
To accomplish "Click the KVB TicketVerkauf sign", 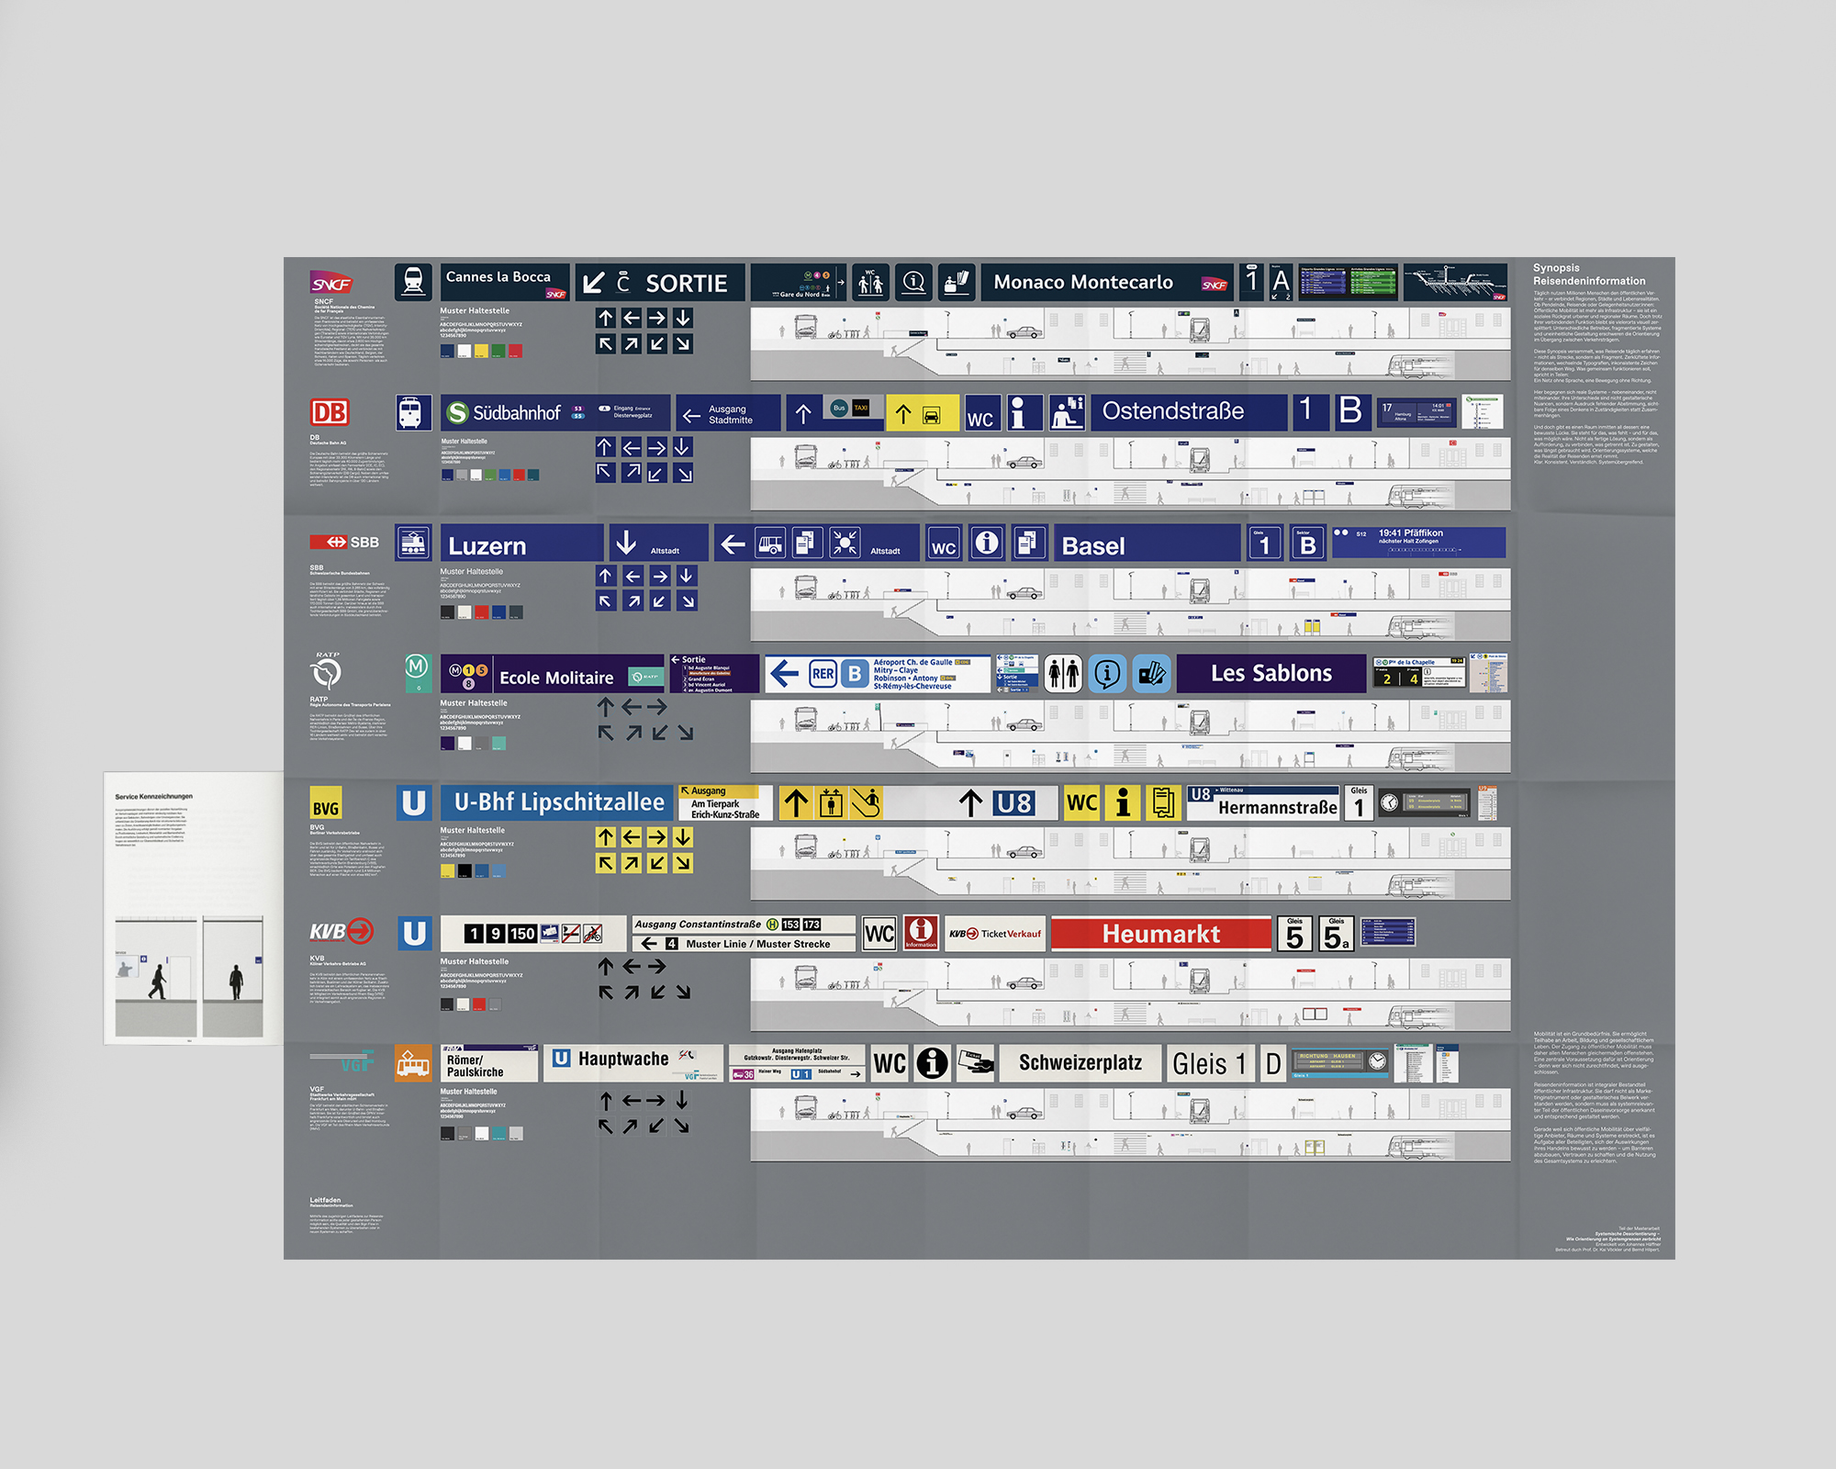I will [x=995, y=934].
